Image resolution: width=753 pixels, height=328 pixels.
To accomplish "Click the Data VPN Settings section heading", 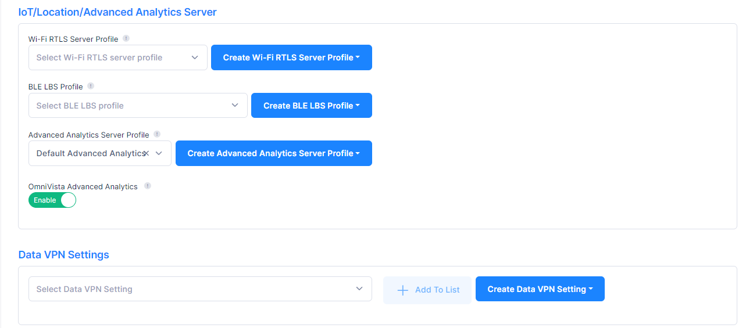I will [64, 254].
